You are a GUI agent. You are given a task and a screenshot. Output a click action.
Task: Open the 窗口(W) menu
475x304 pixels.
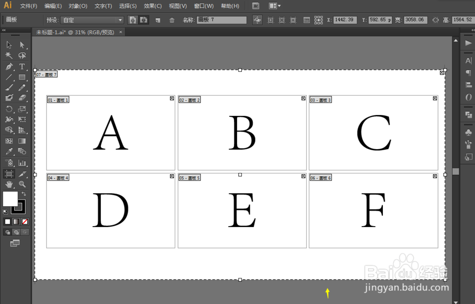click(x=204, y=6)
